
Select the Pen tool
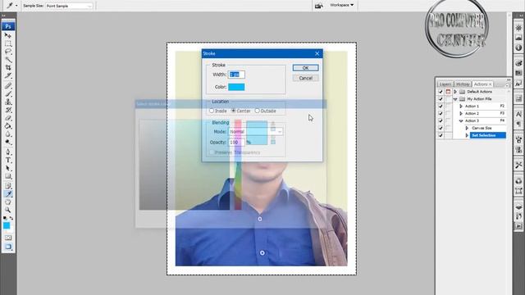pos(8,152)
